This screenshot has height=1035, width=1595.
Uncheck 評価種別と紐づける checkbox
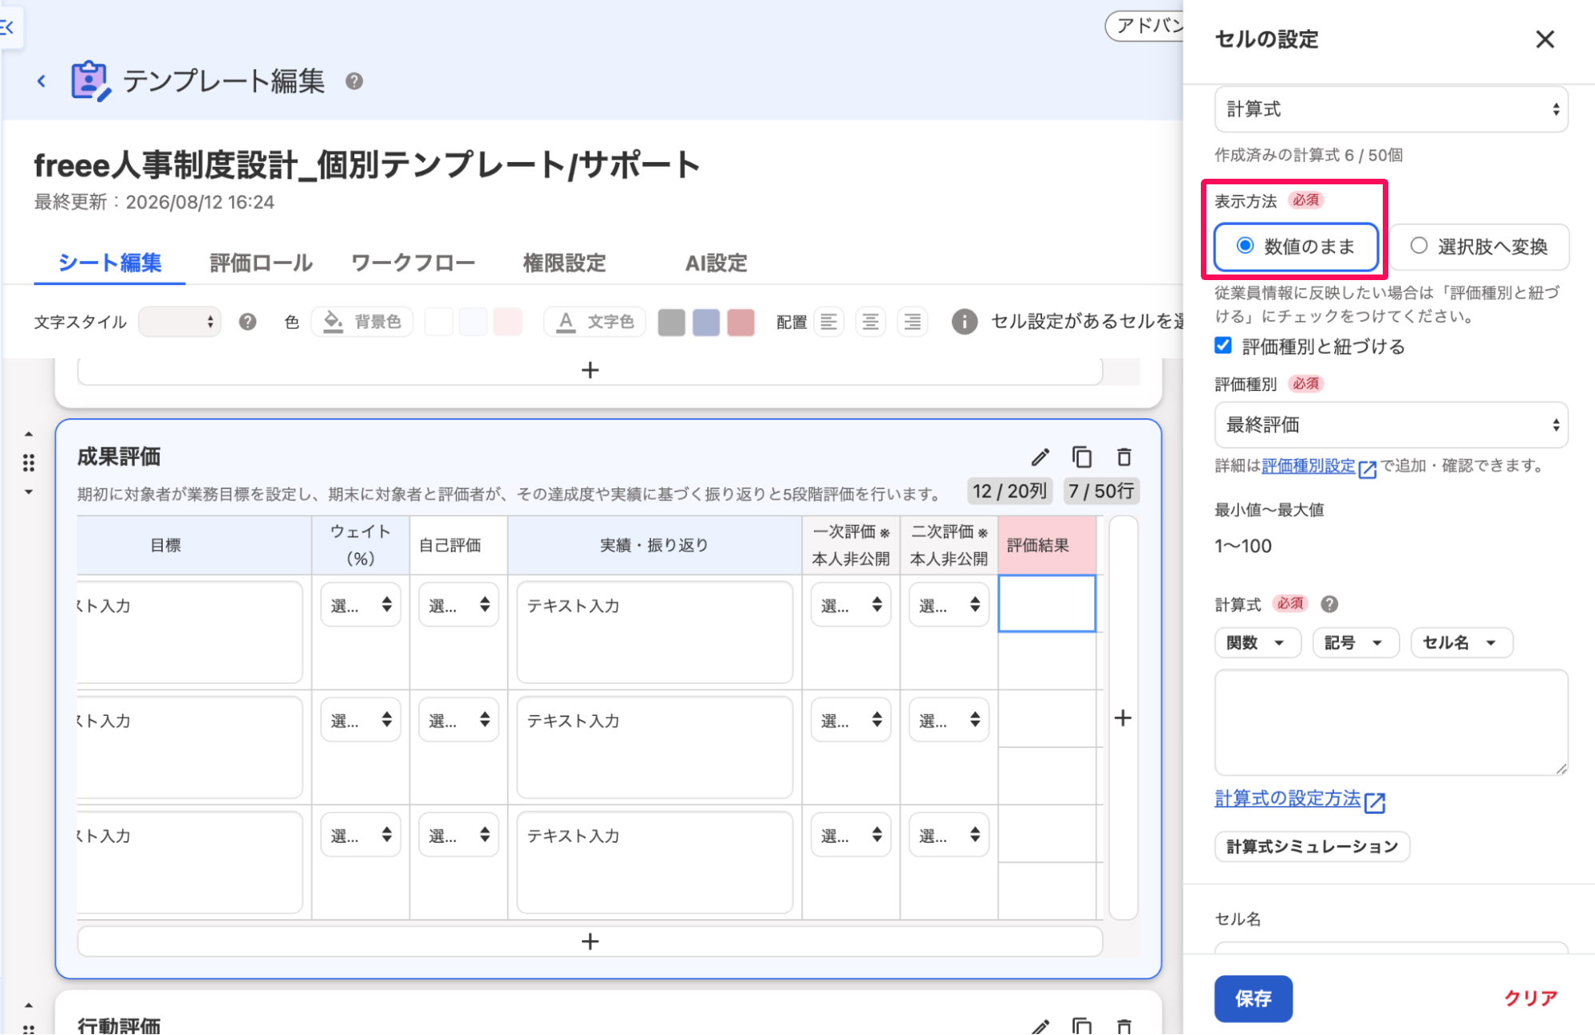point(1223,346)
